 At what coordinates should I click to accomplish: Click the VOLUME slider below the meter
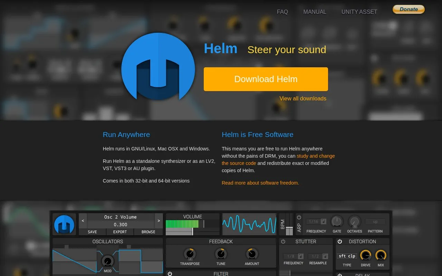click(193, 232)
